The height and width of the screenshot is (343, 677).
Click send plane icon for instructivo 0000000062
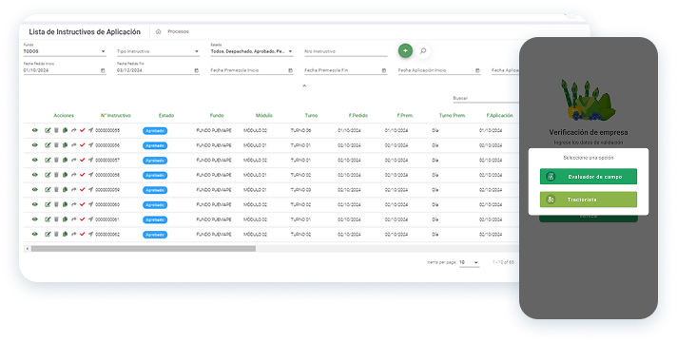90,235
